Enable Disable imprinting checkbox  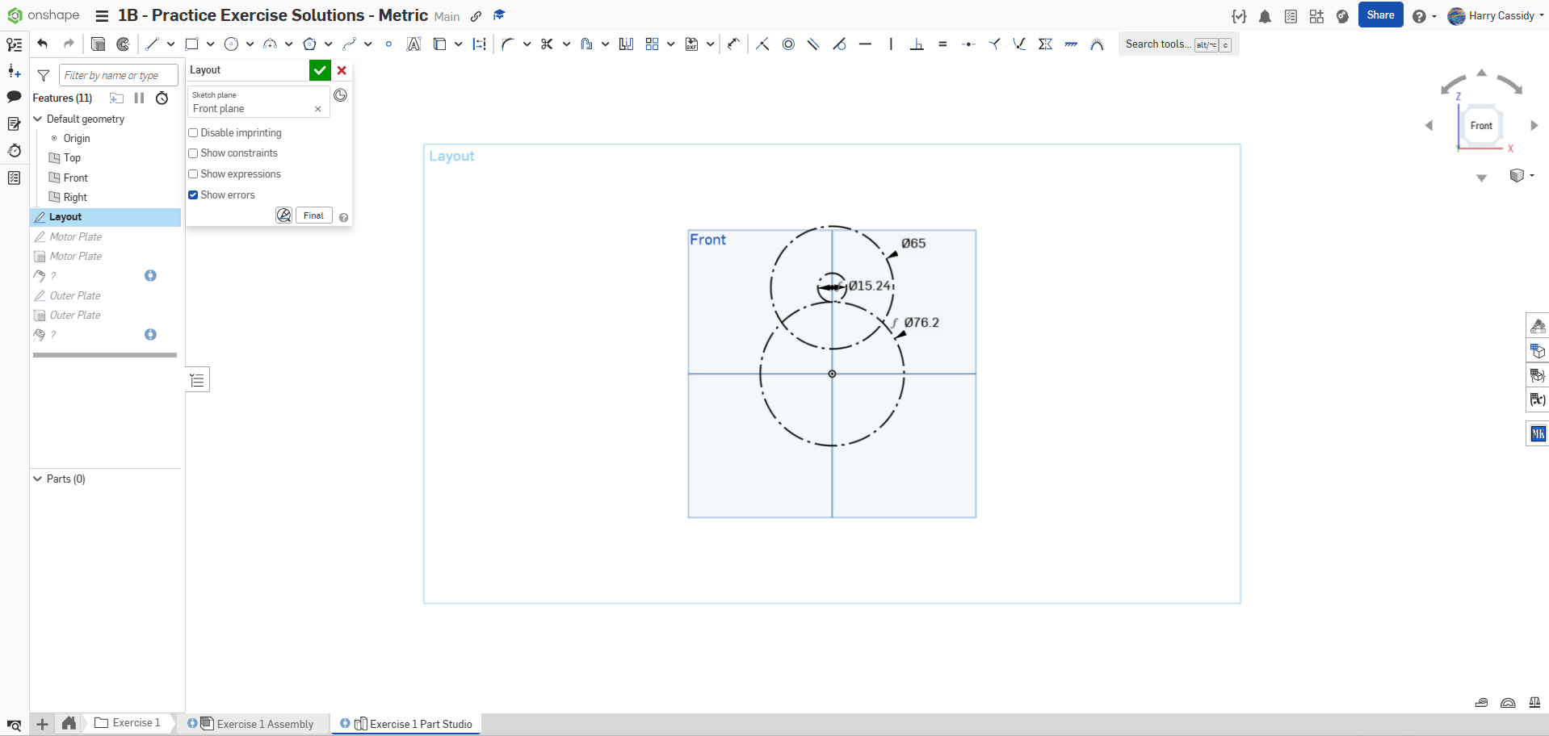click(193, 133)
